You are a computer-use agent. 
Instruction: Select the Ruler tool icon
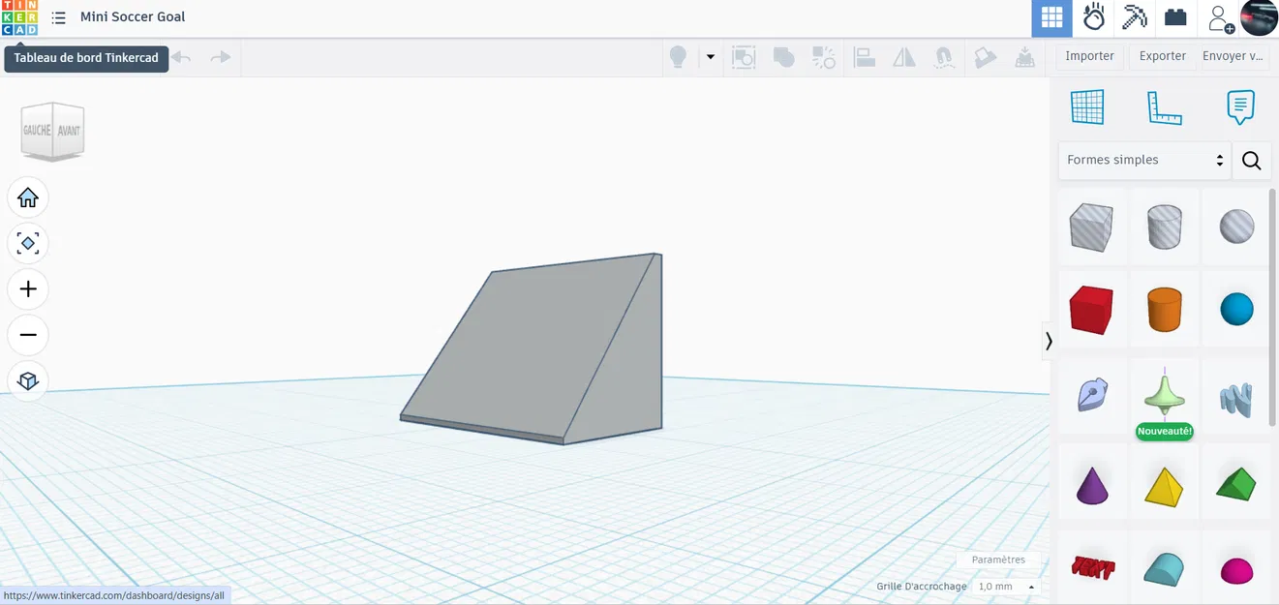(x=1165, y=106)
